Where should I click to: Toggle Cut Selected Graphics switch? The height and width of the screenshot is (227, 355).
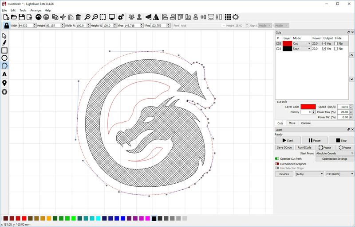(x=277, y=164)
